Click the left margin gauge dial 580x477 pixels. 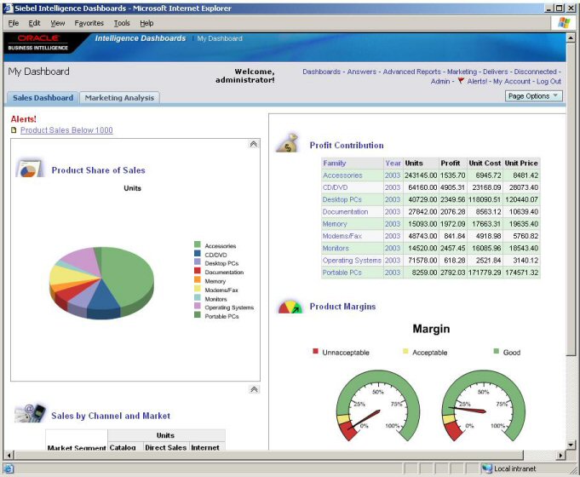pos(378,406)
